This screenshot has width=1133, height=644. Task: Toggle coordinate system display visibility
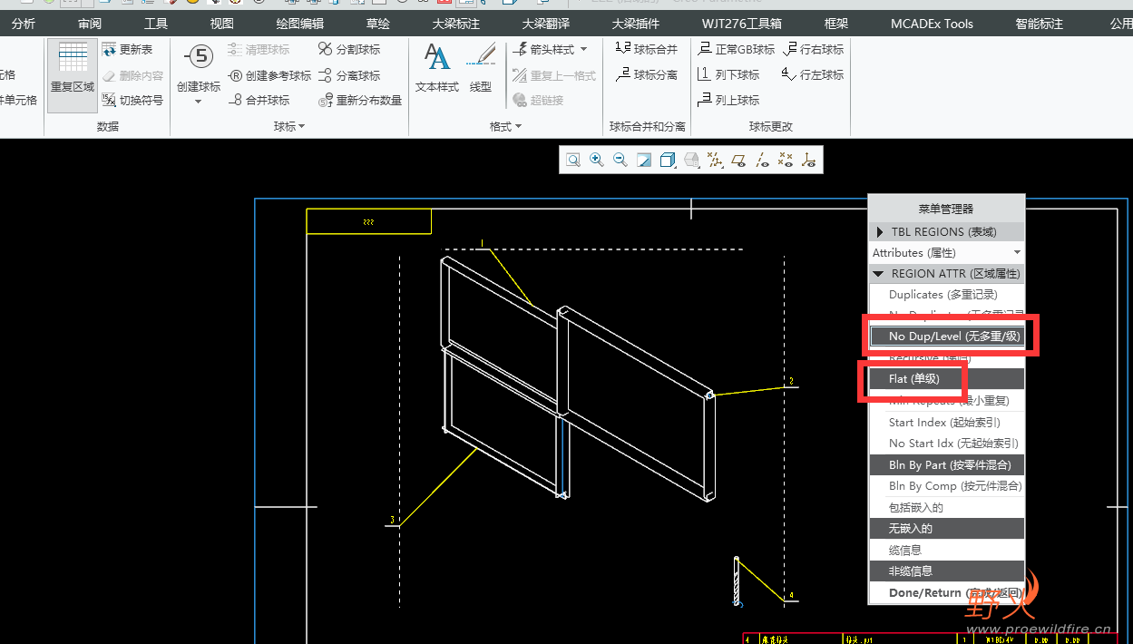(809, 161)
